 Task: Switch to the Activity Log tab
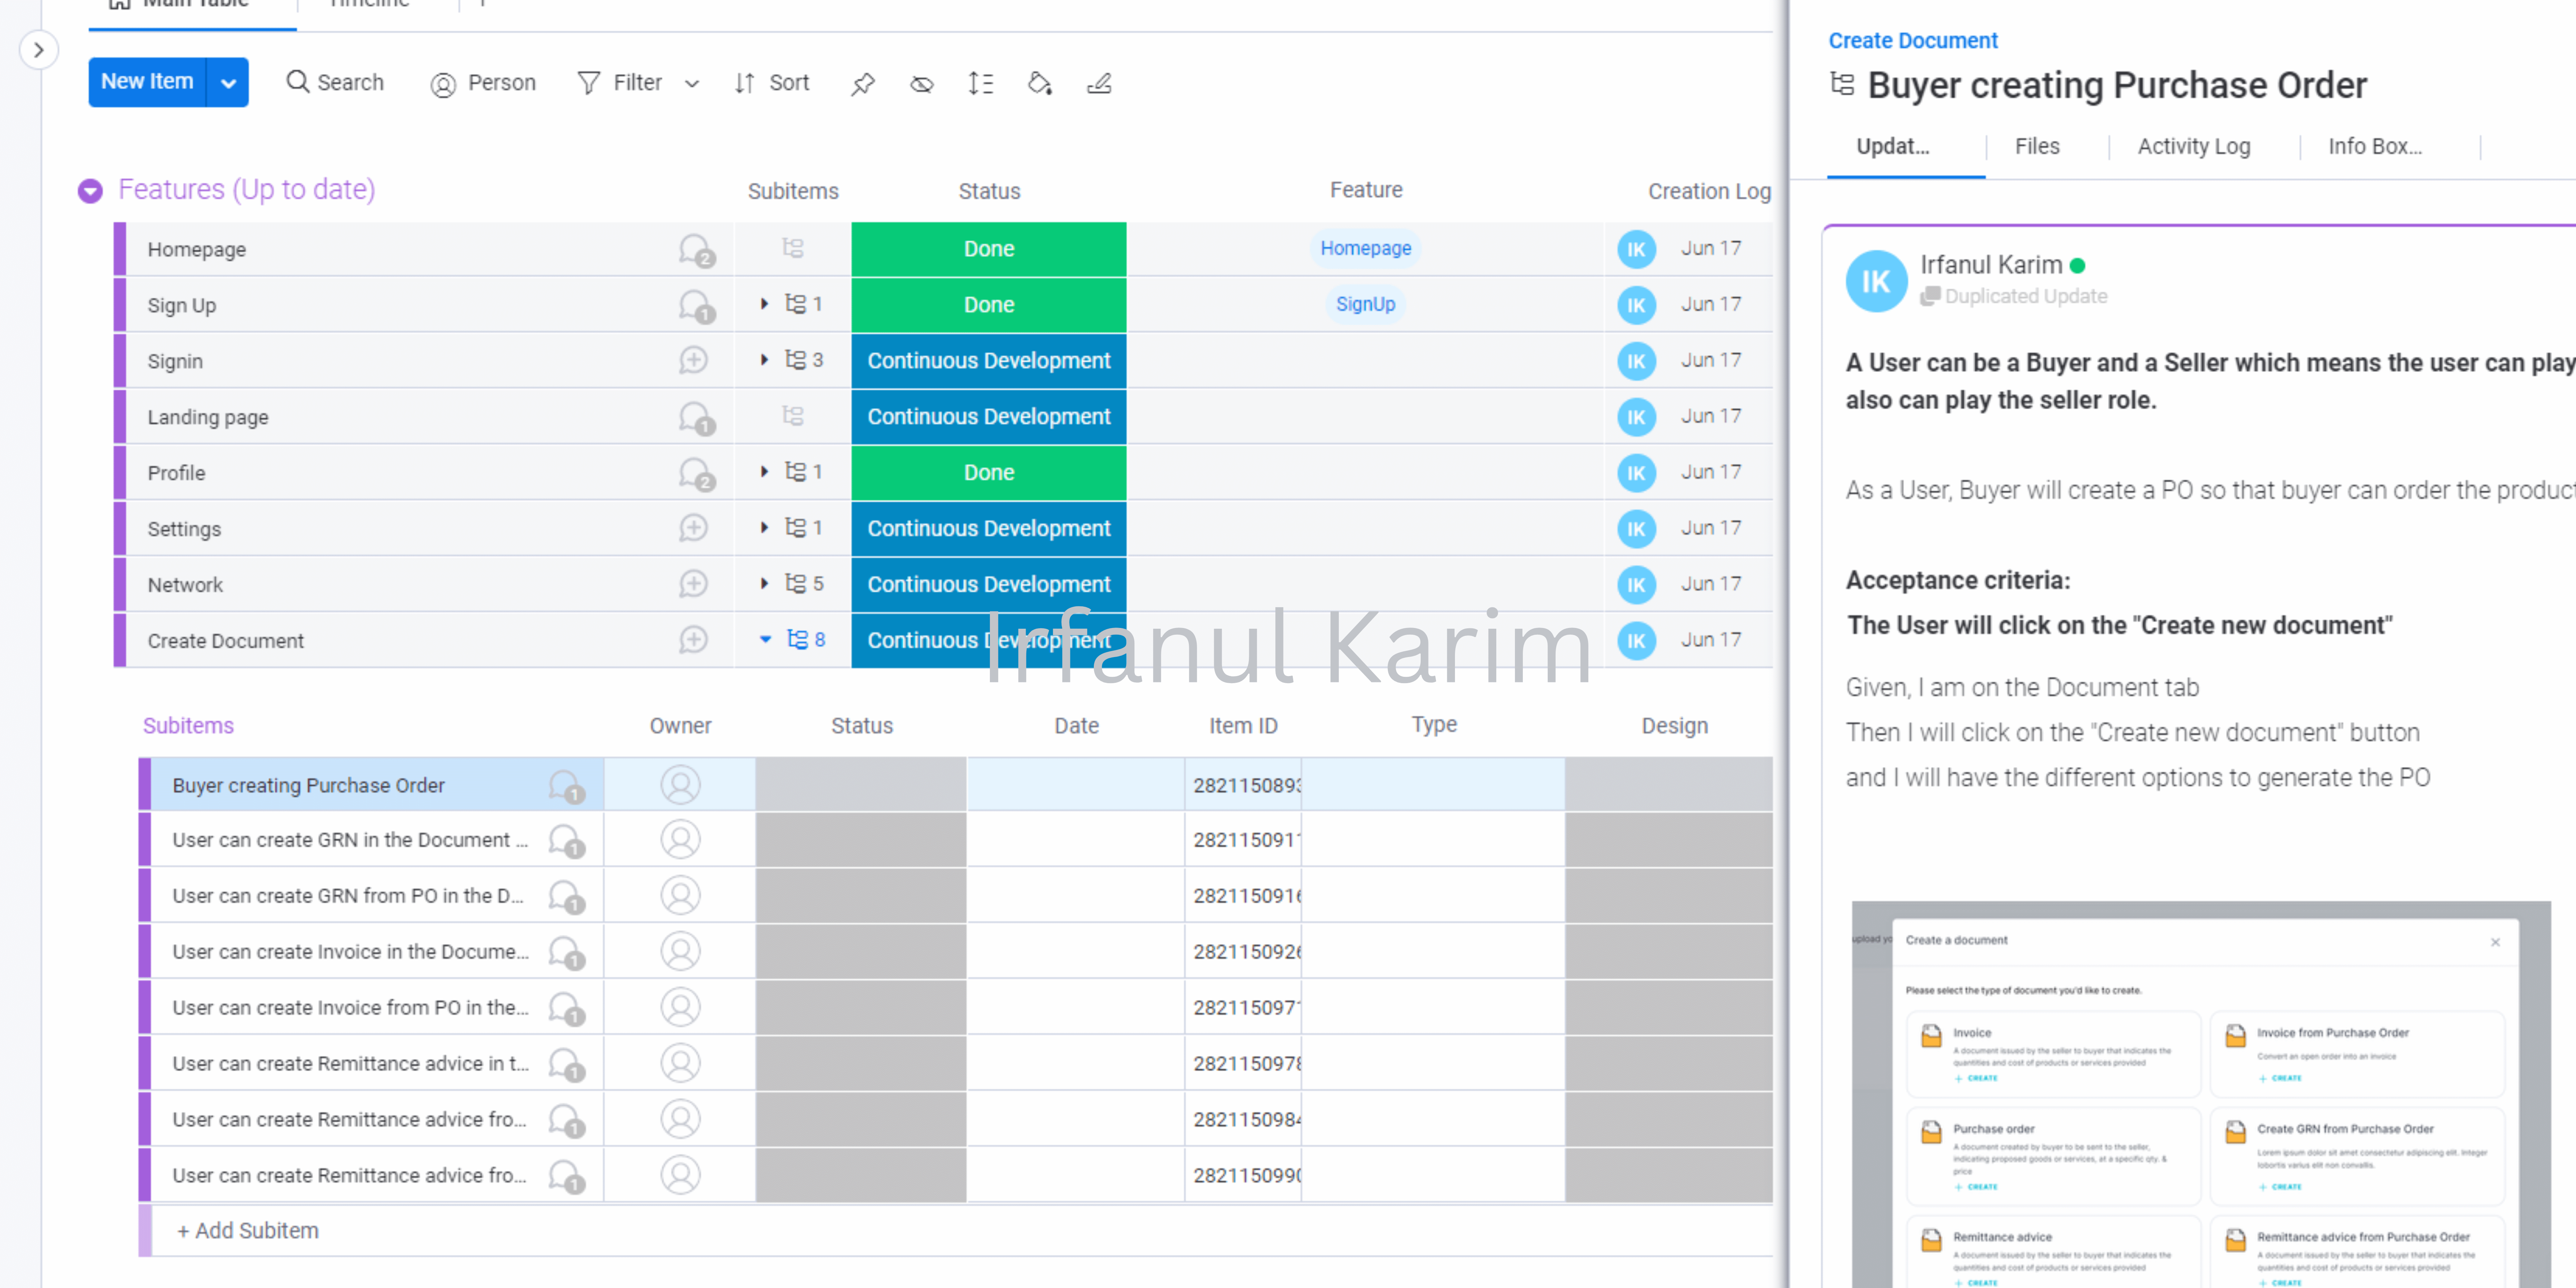coord(2194,146)
